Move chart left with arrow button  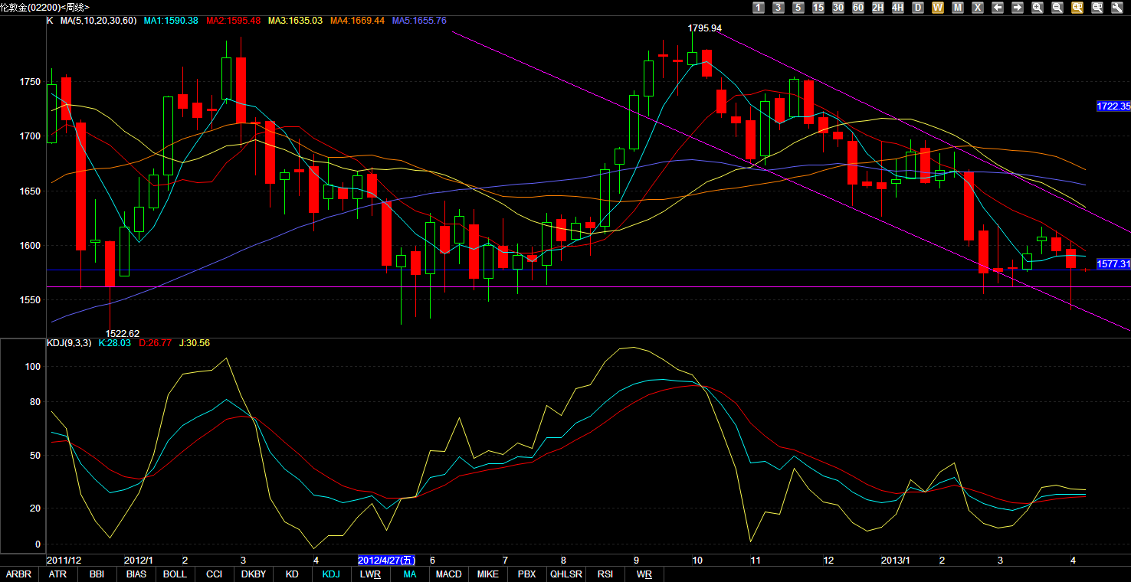(998, 8)
